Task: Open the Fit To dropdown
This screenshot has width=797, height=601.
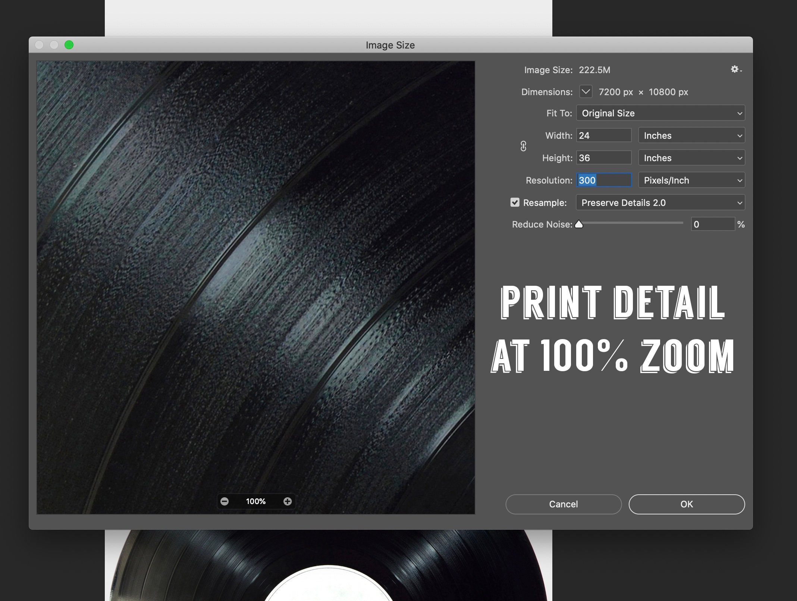Action: pos(660,113)
